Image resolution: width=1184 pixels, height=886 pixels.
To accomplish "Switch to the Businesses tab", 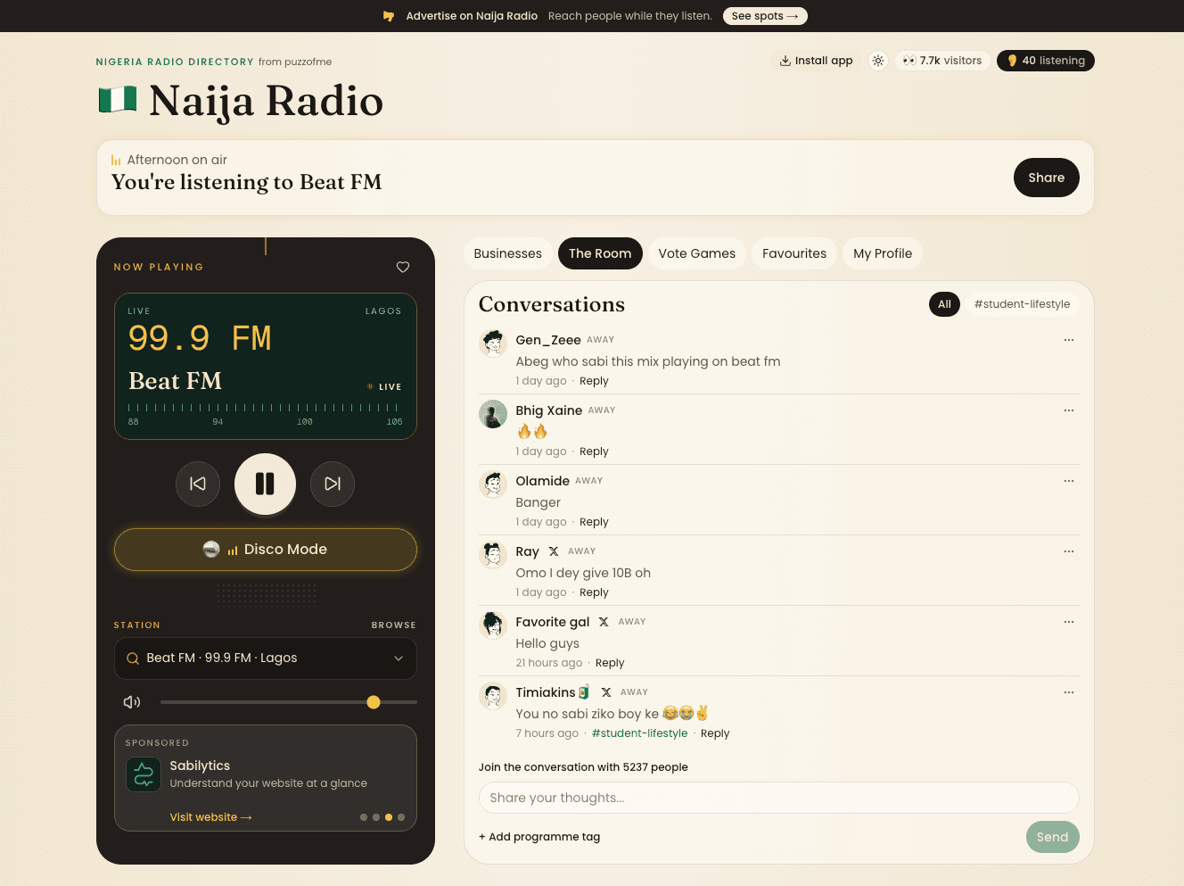I will 508,253.
